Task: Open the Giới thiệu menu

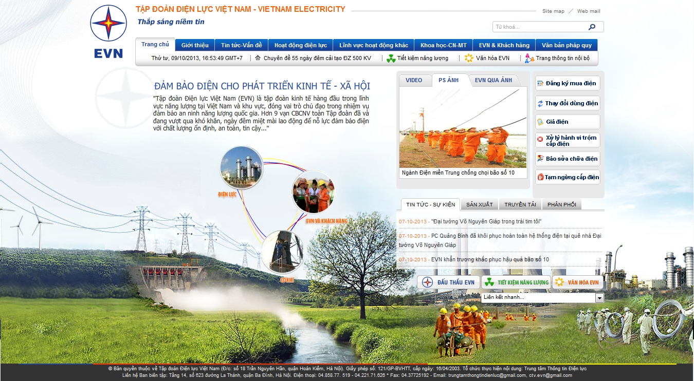Action: 195,45
